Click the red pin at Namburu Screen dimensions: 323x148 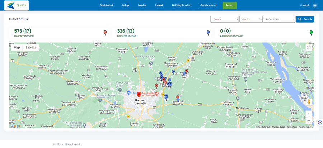186,71
